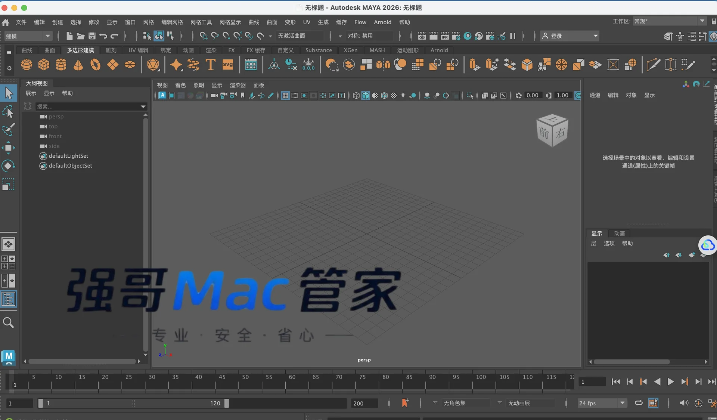Open the search magnifier in left sidebar
Viewport: 717px width, 420px height.
(x=8, y=322)
